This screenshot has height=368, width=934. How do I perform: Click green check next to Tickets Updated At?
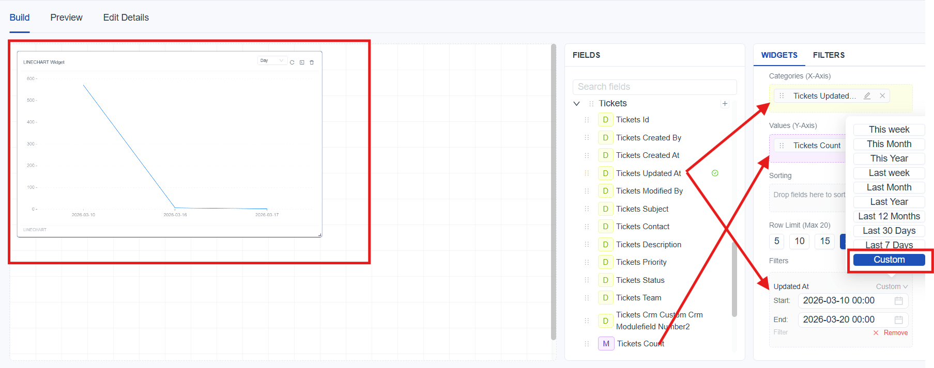[x=715, y=173]
